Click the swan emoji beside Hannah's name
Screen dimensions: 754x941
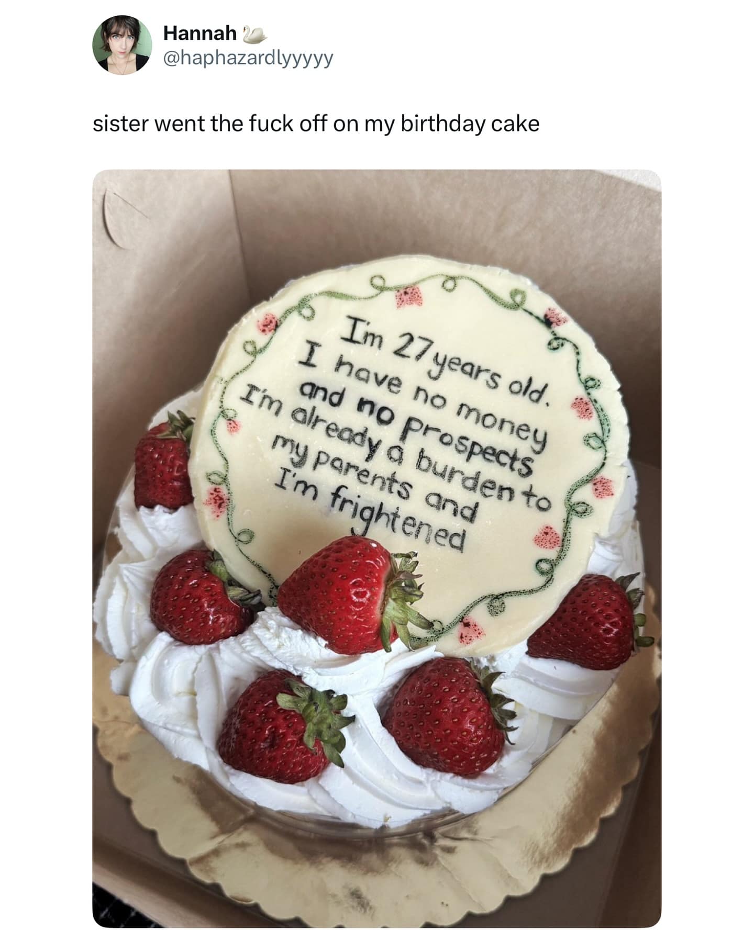coord(255,34)
